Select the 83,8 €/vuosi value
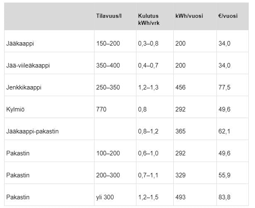255x208 pixels. pyautogui.click(x=224, y=197)
